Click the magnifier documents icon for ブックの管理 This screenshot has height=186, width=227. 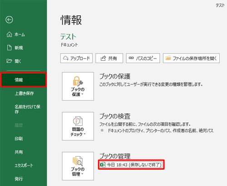pyautogui.click(x=78, y=161)
